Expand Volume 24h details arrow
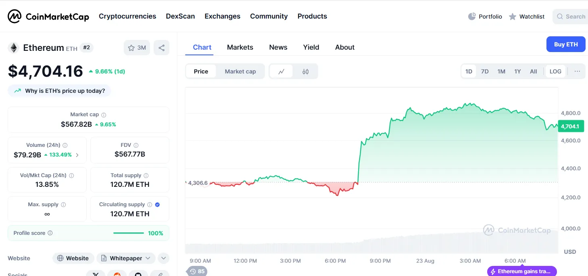Viewport: 588px width, 276px height. click(77, 155)
